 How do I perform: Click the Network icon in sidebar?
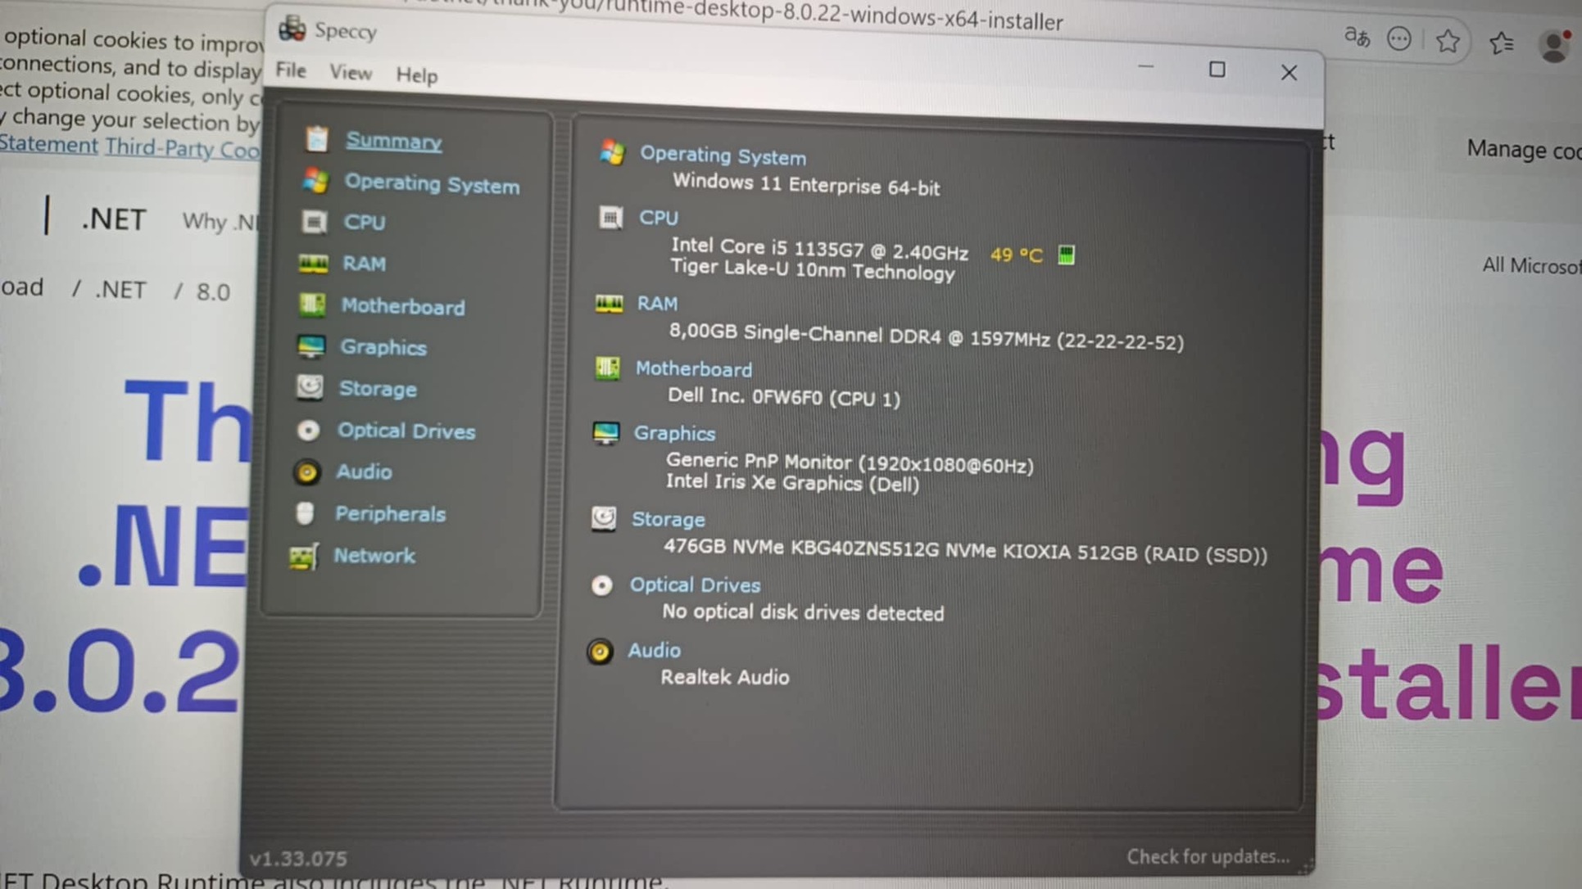click(x=303, y=557)
